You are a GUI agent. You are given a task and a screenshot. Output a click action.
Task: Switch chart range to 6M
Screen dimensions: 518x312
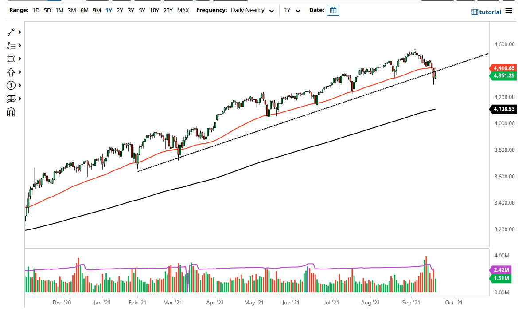84,10
